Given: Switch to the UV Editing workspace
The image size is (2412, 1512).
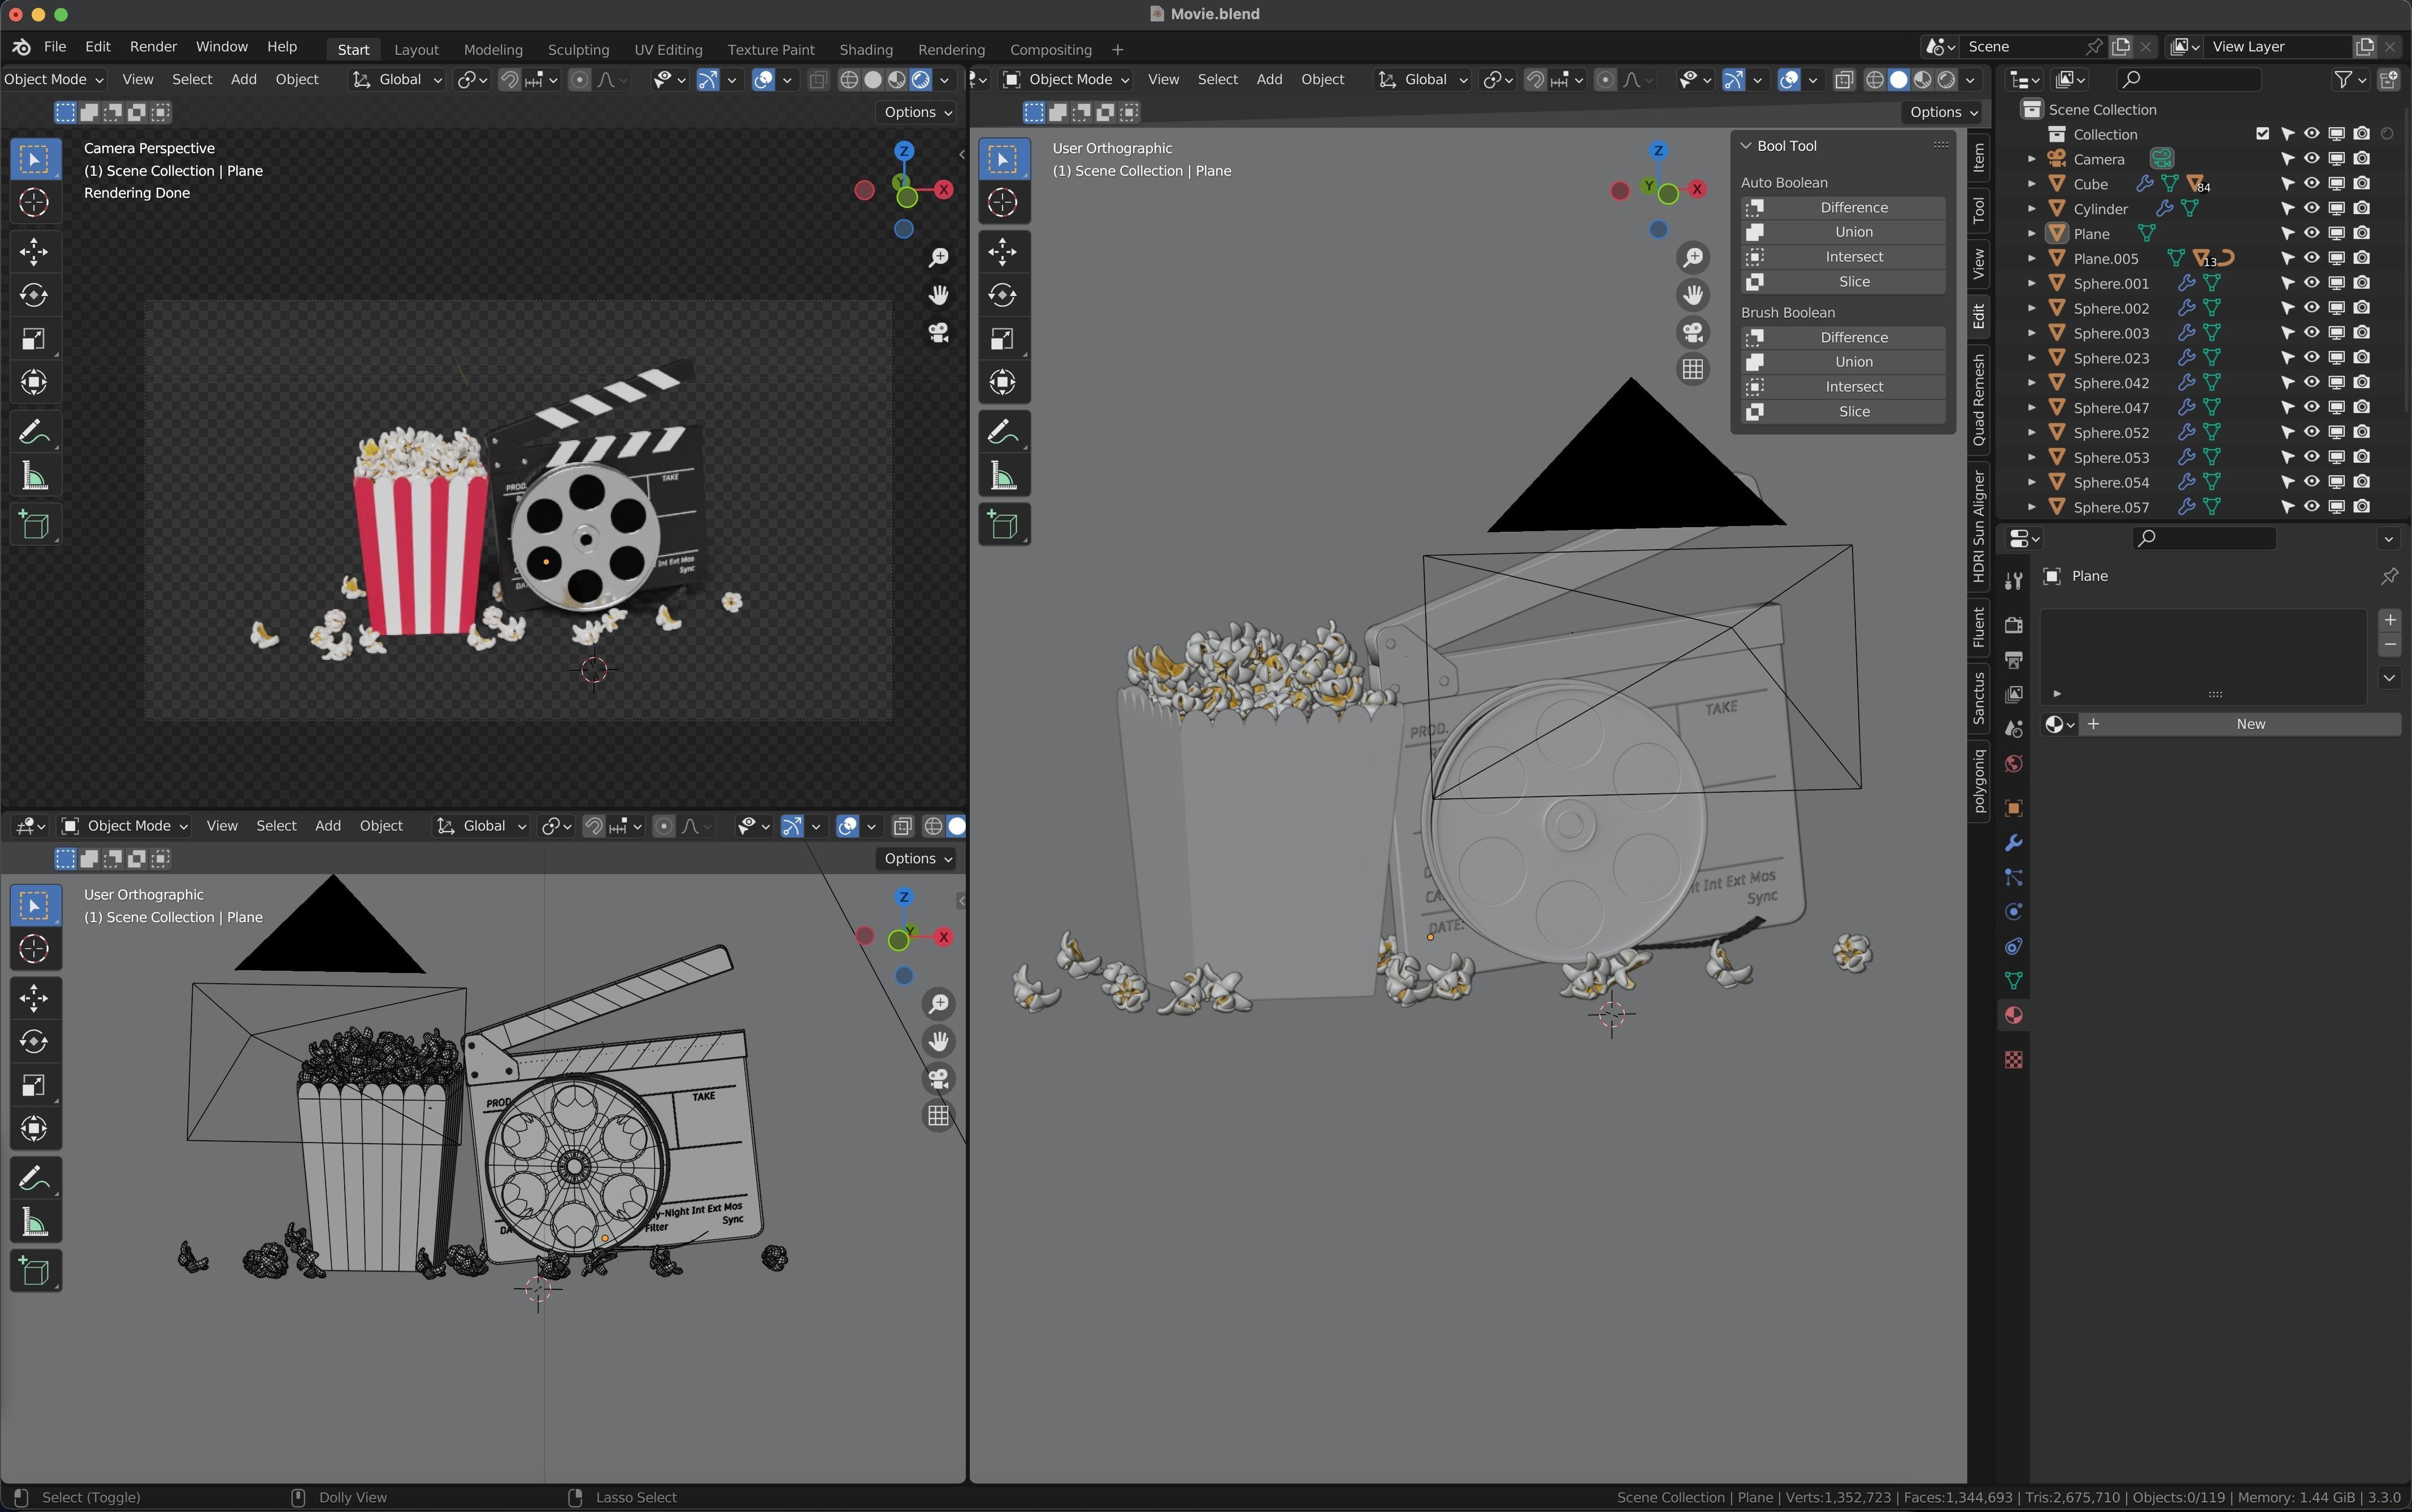Looking at the screenshot, I should pyautogui.click(x=668, y=50).
